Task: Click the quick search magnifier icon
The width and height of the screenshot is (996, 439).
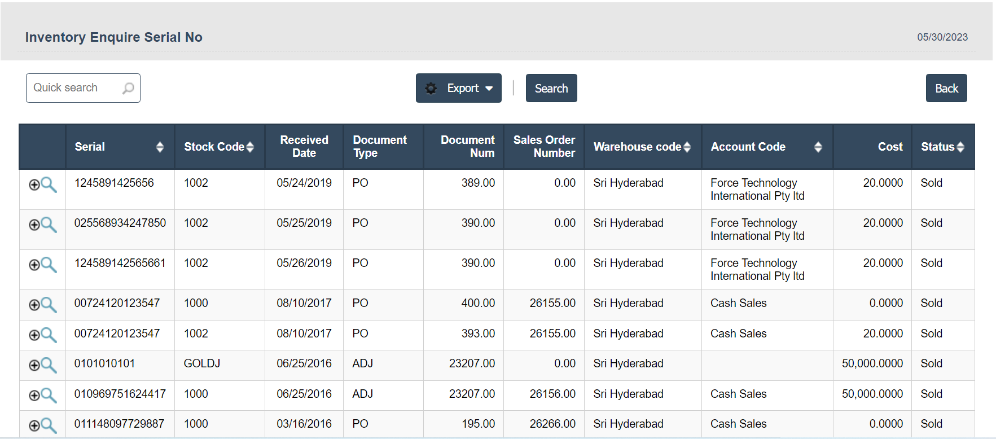Action: pyautogui.click(x=128, y=88)
